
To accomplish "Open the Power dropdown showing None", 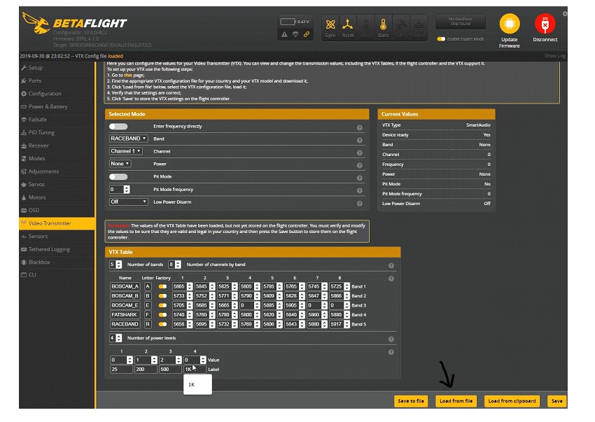I will [x=120, y=164].
